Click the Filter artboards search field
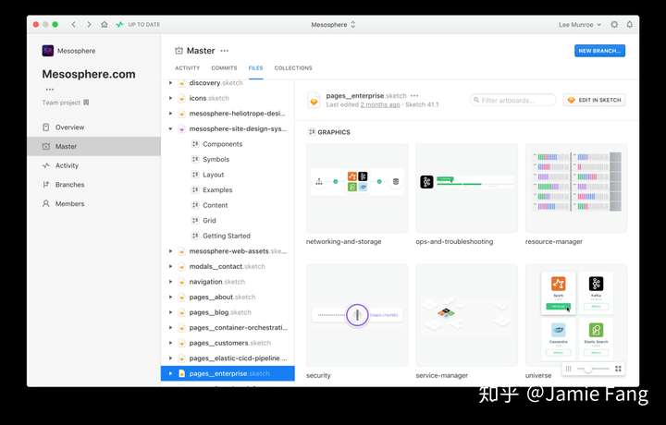This screenshot has height=425, width=666. (512, 100)
